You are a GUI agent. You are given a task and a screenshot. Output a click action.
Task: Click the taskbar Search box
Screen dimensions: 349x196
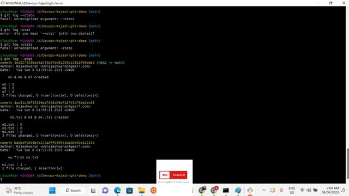[x=73, y=191]
